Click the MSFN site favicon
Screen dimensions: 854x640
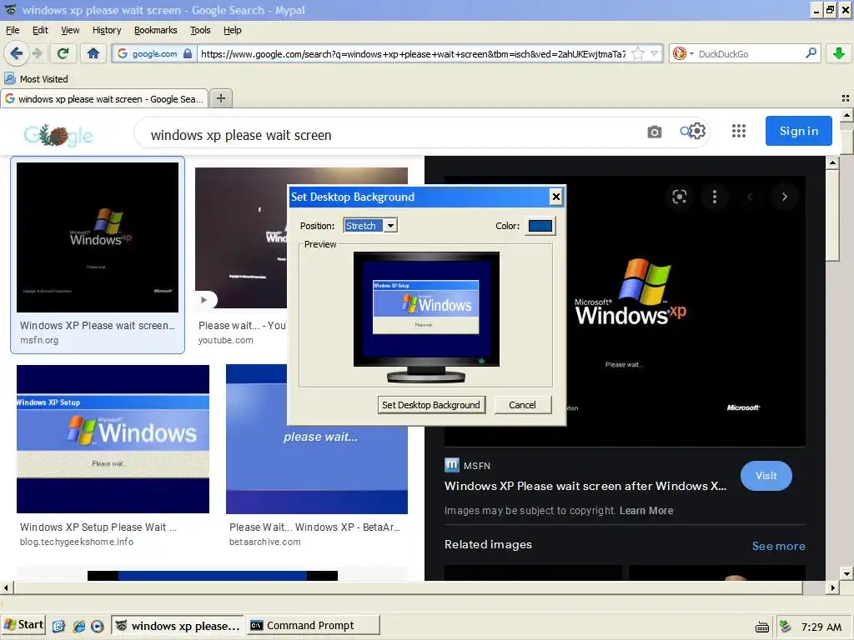click(x=452, y=465)
